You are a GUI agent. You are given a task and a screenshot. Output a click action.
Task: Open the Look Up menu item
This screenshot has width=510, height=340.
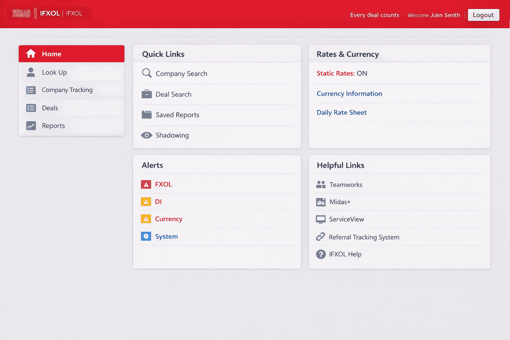pyautogui.click(x=54, y=72)
